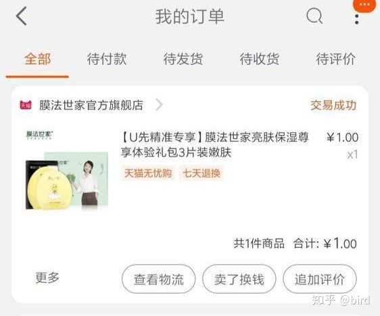This screenshot has width=380, height=316.
Task: Open the 膜法世家官方旗舰店 store link
Action: [x=91, y=105]
